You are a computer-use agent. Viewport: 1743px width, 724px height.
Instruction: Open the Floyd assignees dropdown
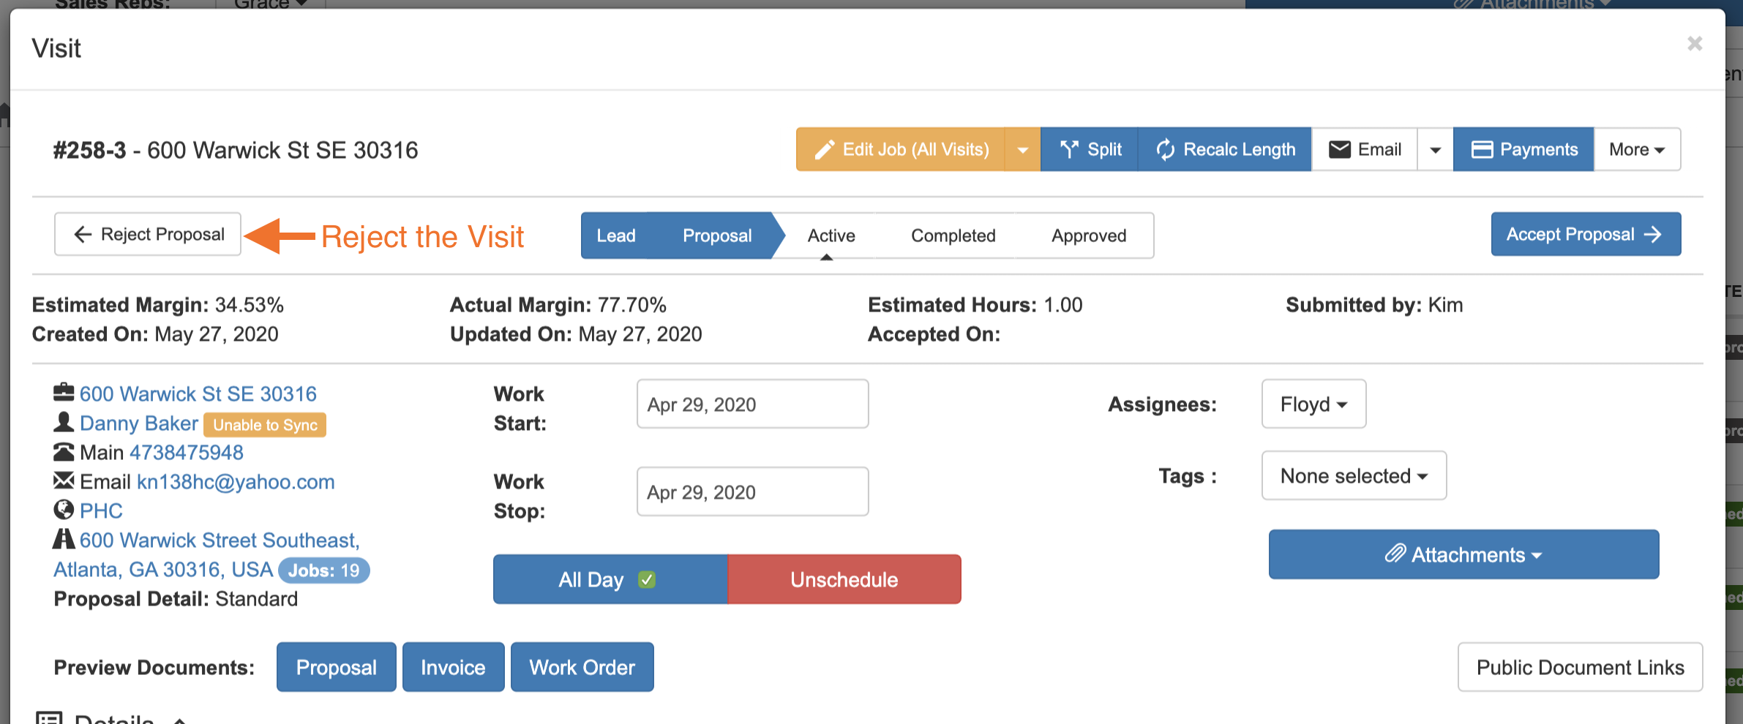1313,404
